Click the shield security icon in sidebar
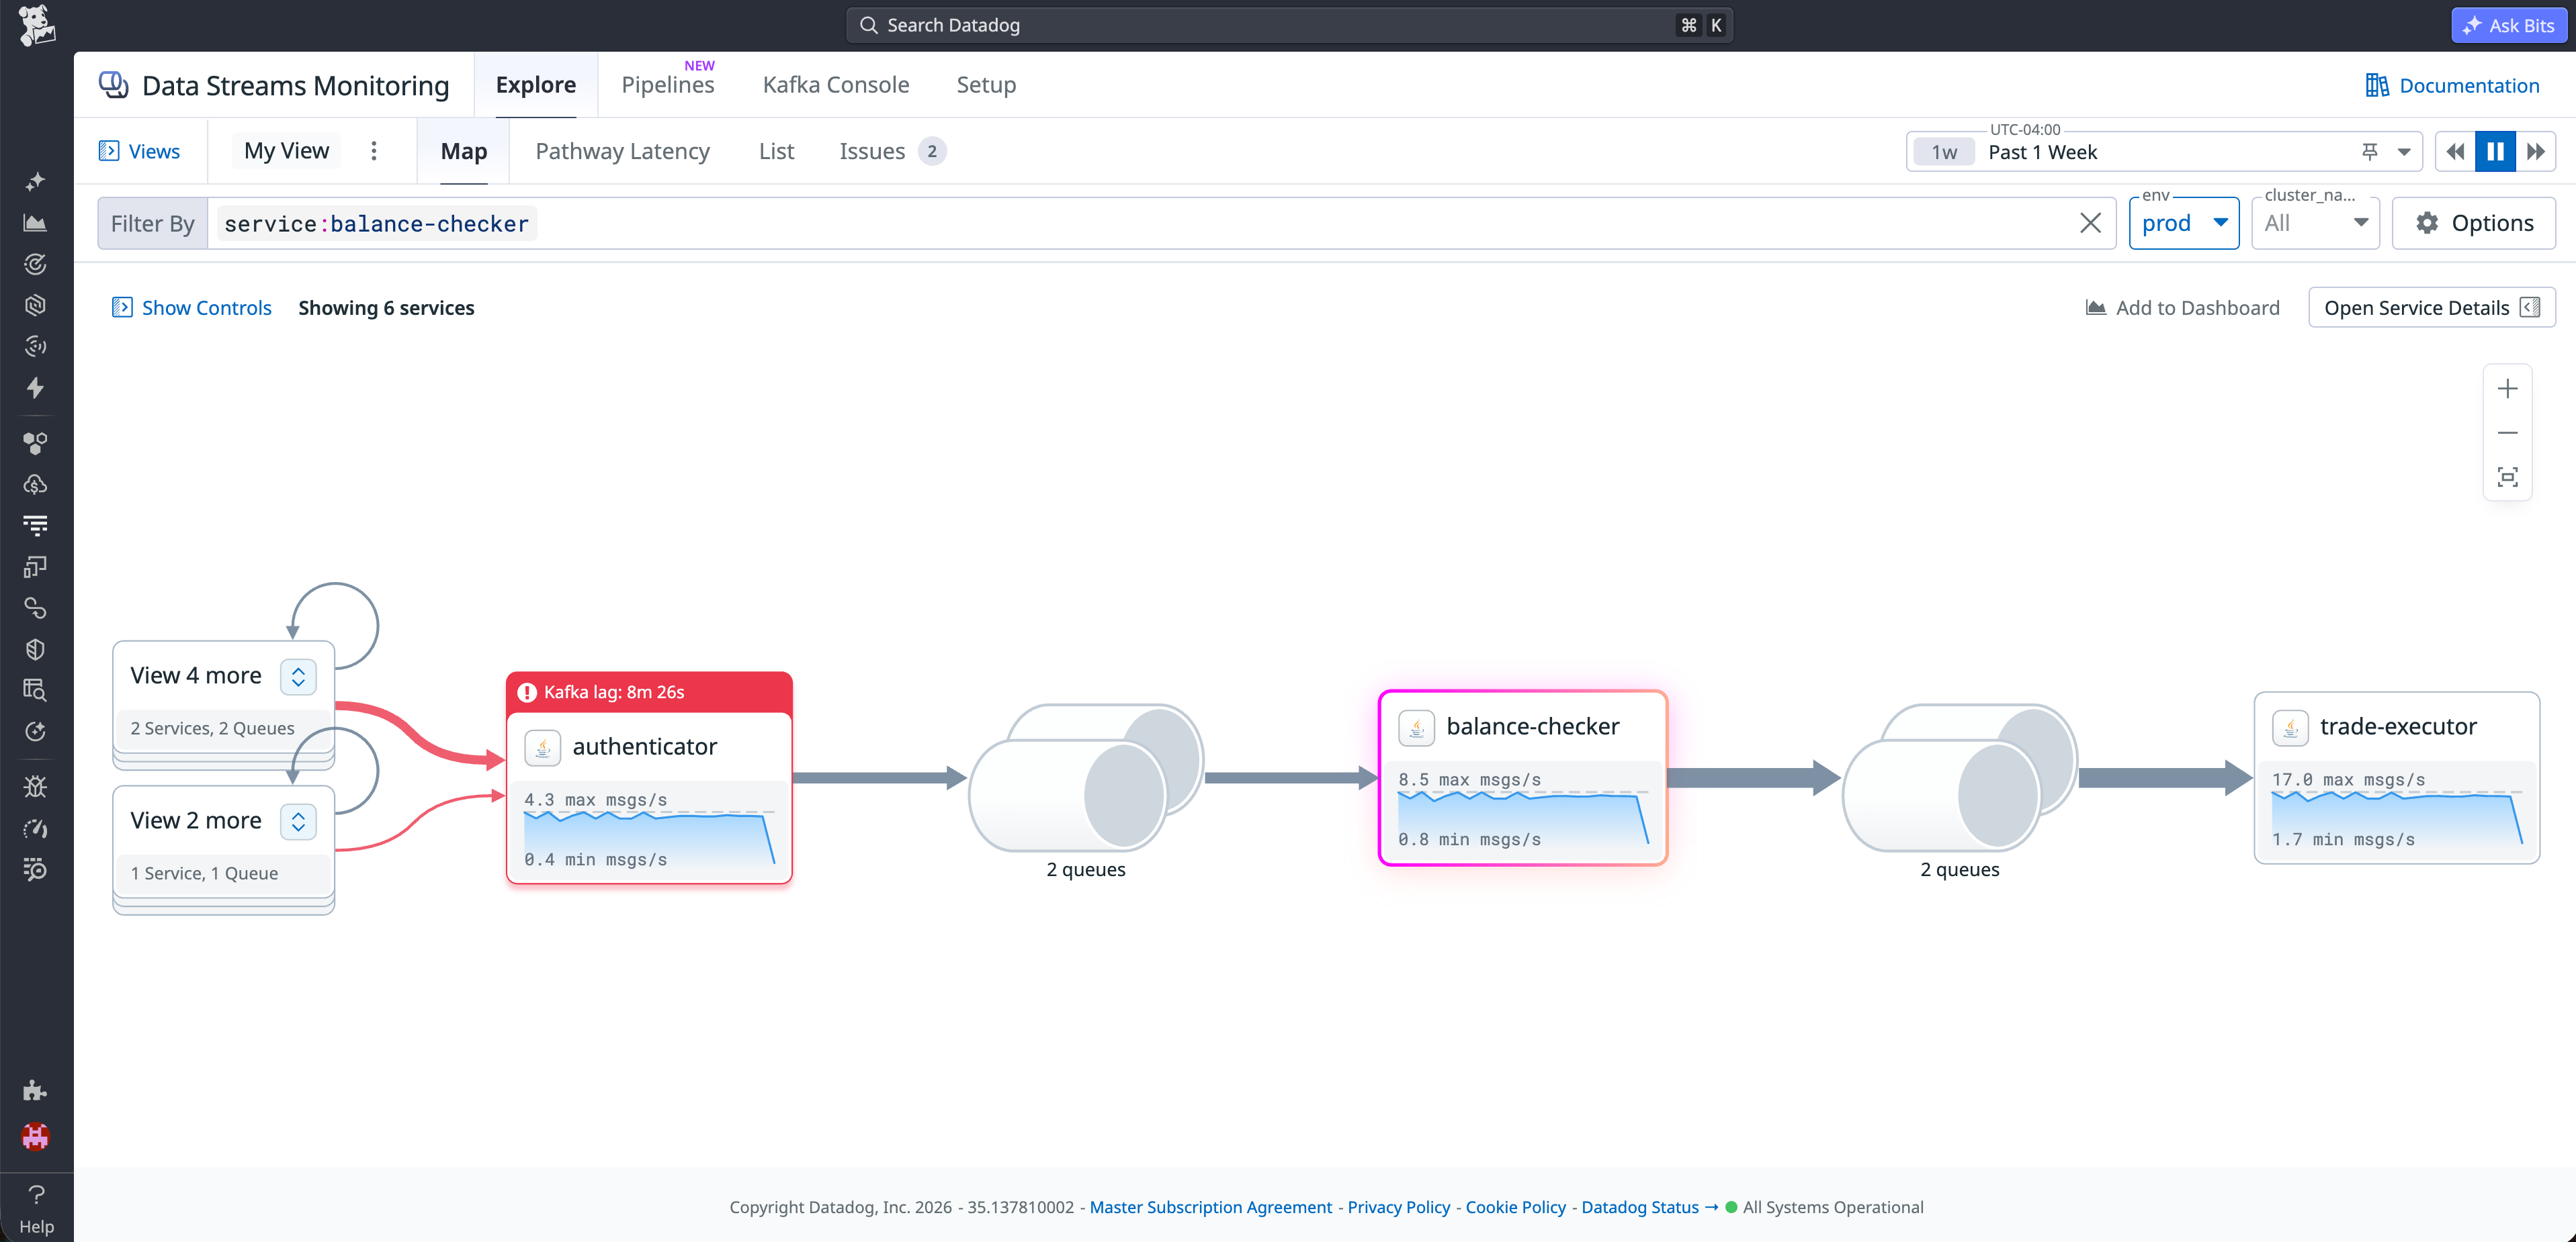This screenshot has width=2576, height=1242. [x=35, y=649]
